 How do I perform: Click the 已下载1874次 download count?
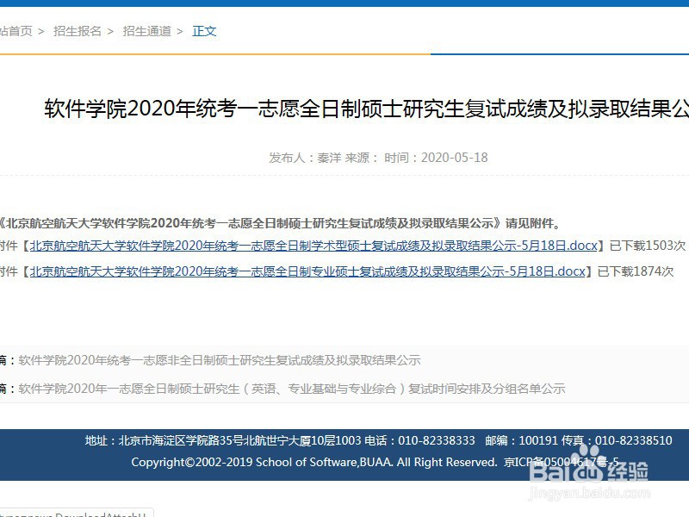[636, 271]
